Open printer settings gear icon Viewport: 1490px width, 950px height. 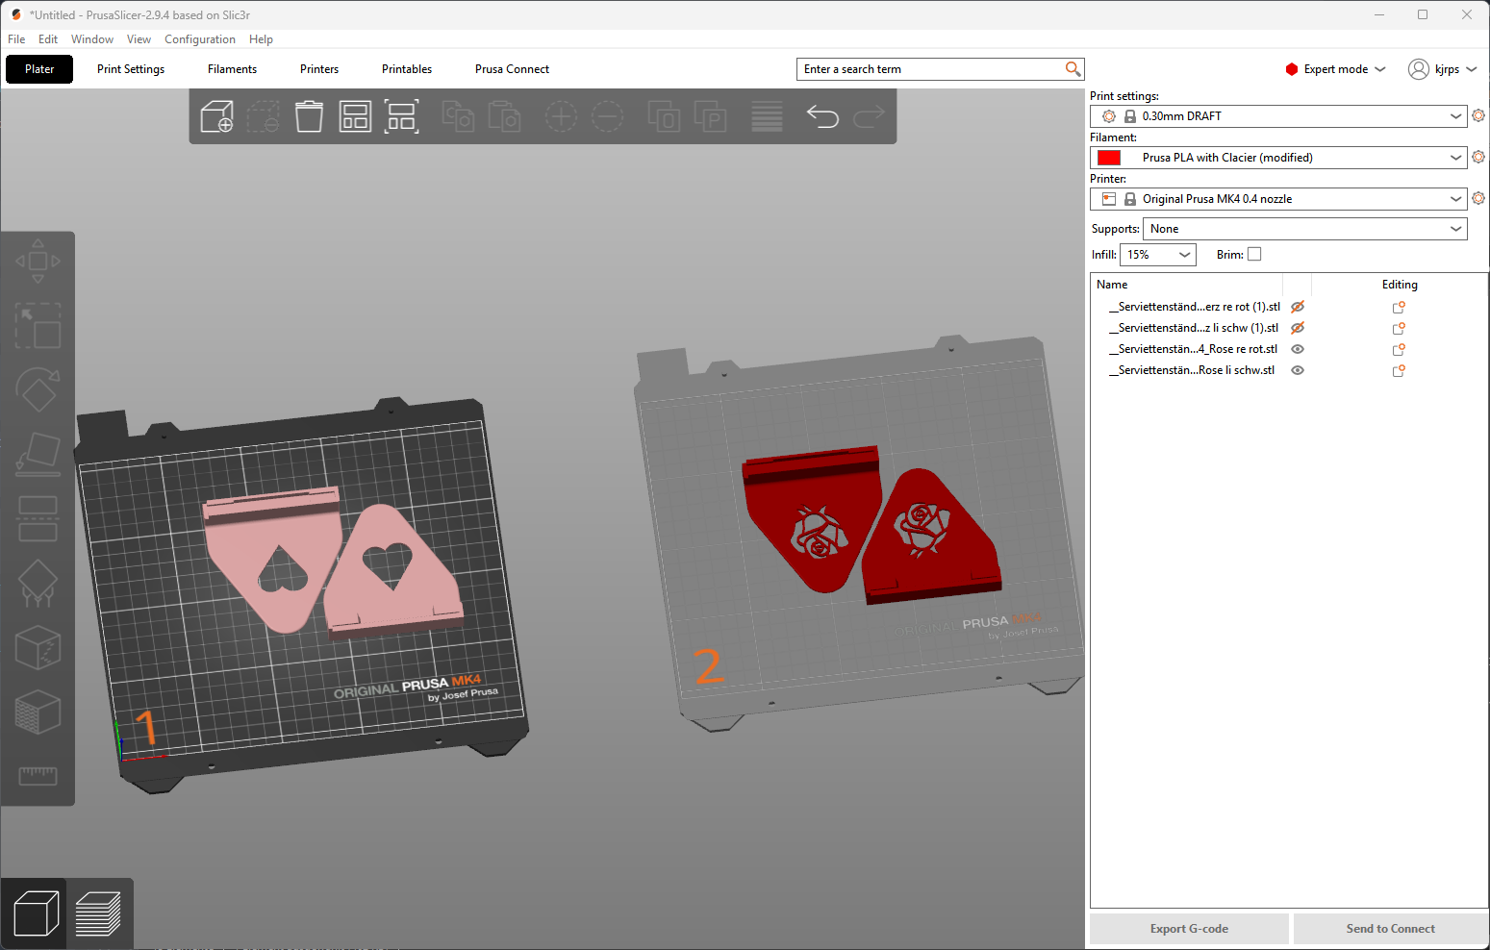click(x=1478, y=198)
